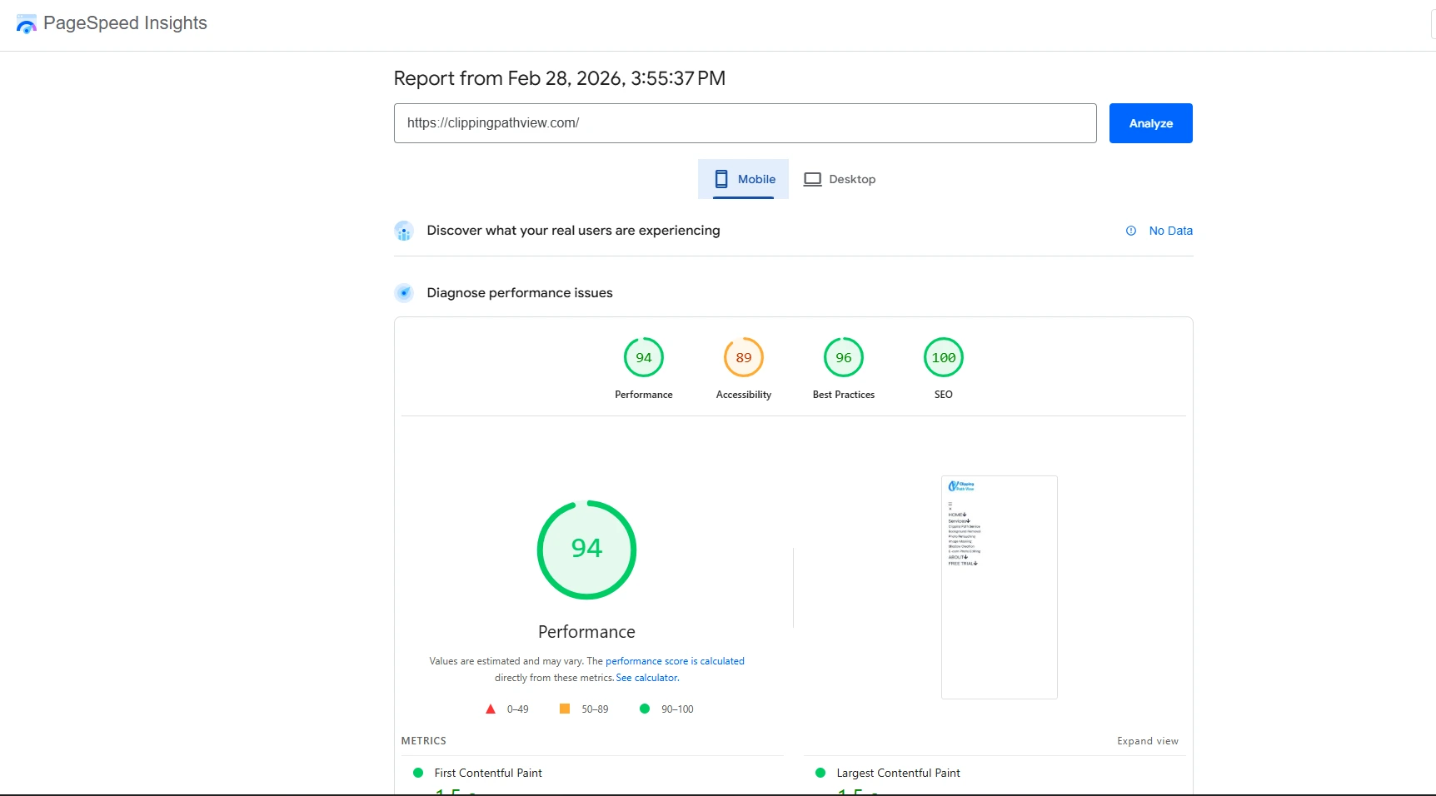
Task: Click the large 94 performance gauge
Action: coord(586,550)
